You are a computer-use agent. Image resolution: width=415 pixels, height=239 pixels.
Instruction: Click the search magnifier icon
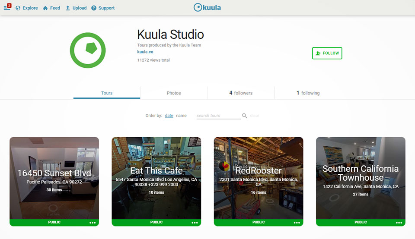coord(244,116)
